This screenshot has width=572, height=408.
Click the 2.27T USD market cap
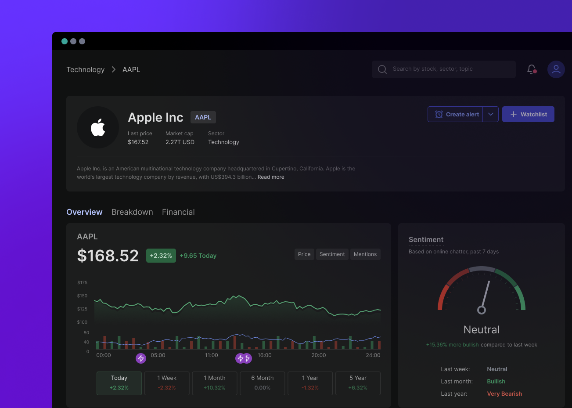(180, 142)
